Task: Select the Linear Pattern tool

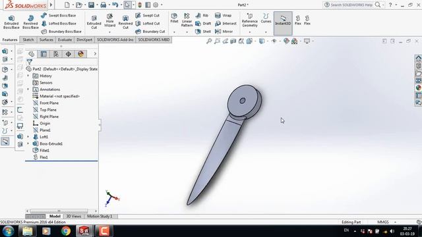Action: (187, 20)
